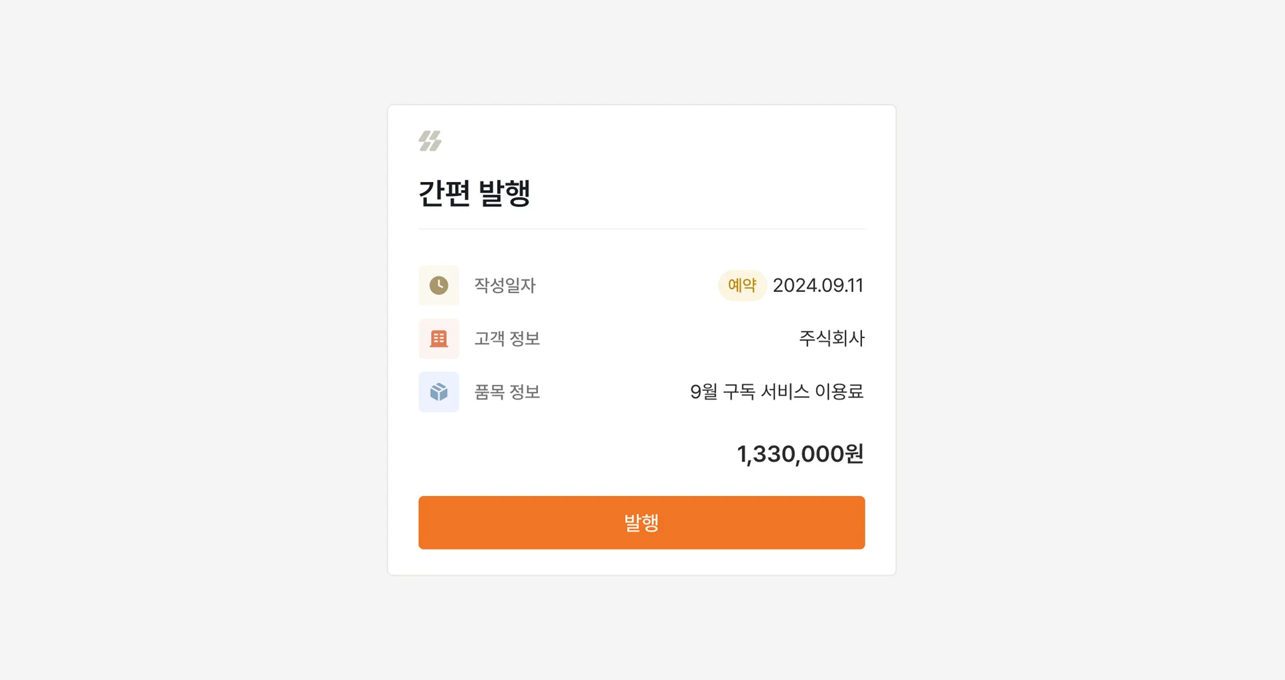
Task: Click the clock icon beside 작성일자
Action: pos(438,285)
